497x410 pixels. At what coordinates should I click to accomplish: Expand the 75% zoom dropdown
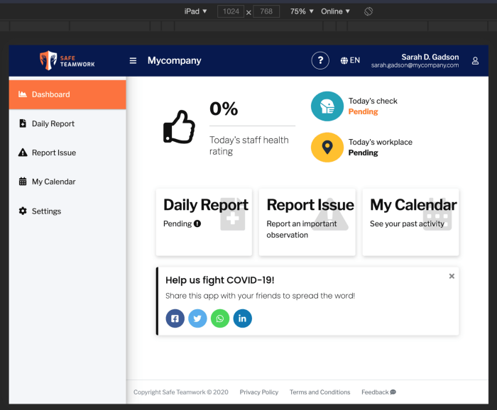[x=302, y=11]
